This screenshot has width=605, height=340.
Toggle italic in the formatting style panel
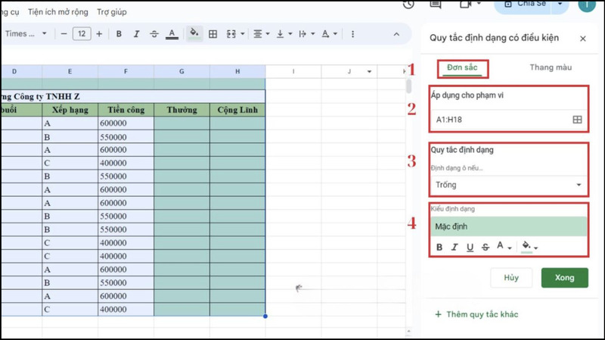[455, 247]
